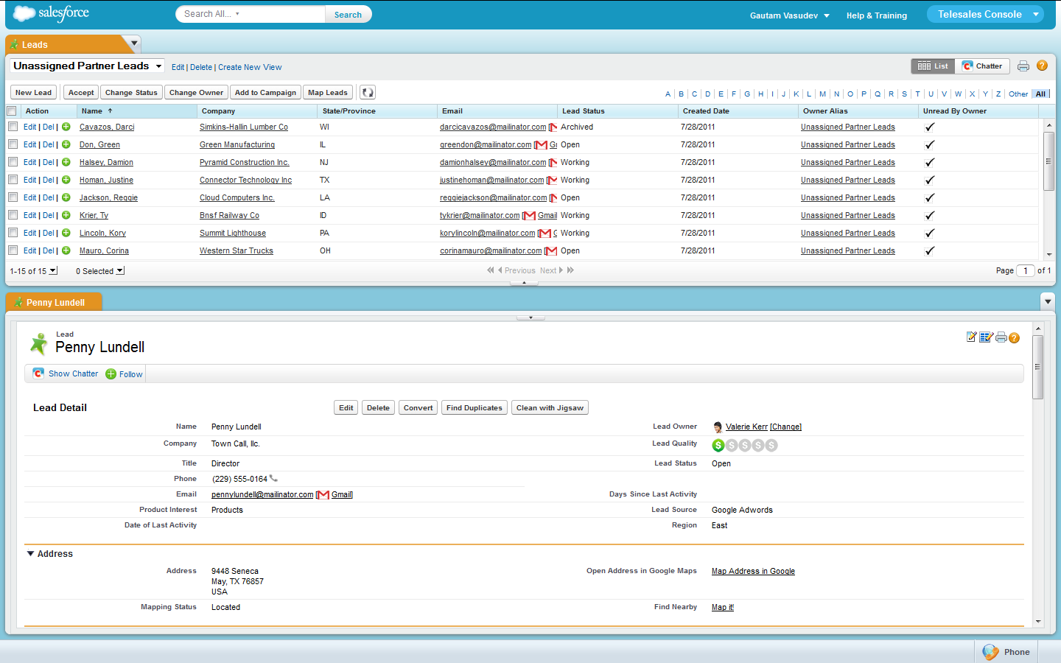Viewport: 1061px width, 663px height.
Task: Open the Penny Lundell tab
Action: click(x=55, y=302)
